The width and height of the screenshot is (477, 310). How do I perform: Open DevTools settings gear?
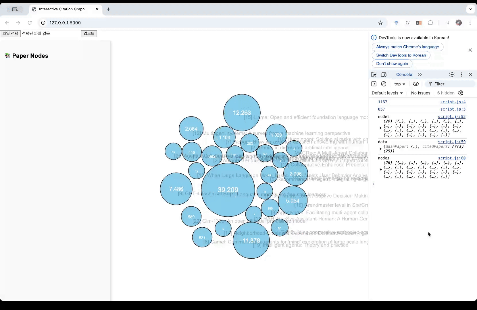click(x=452, y=75)
